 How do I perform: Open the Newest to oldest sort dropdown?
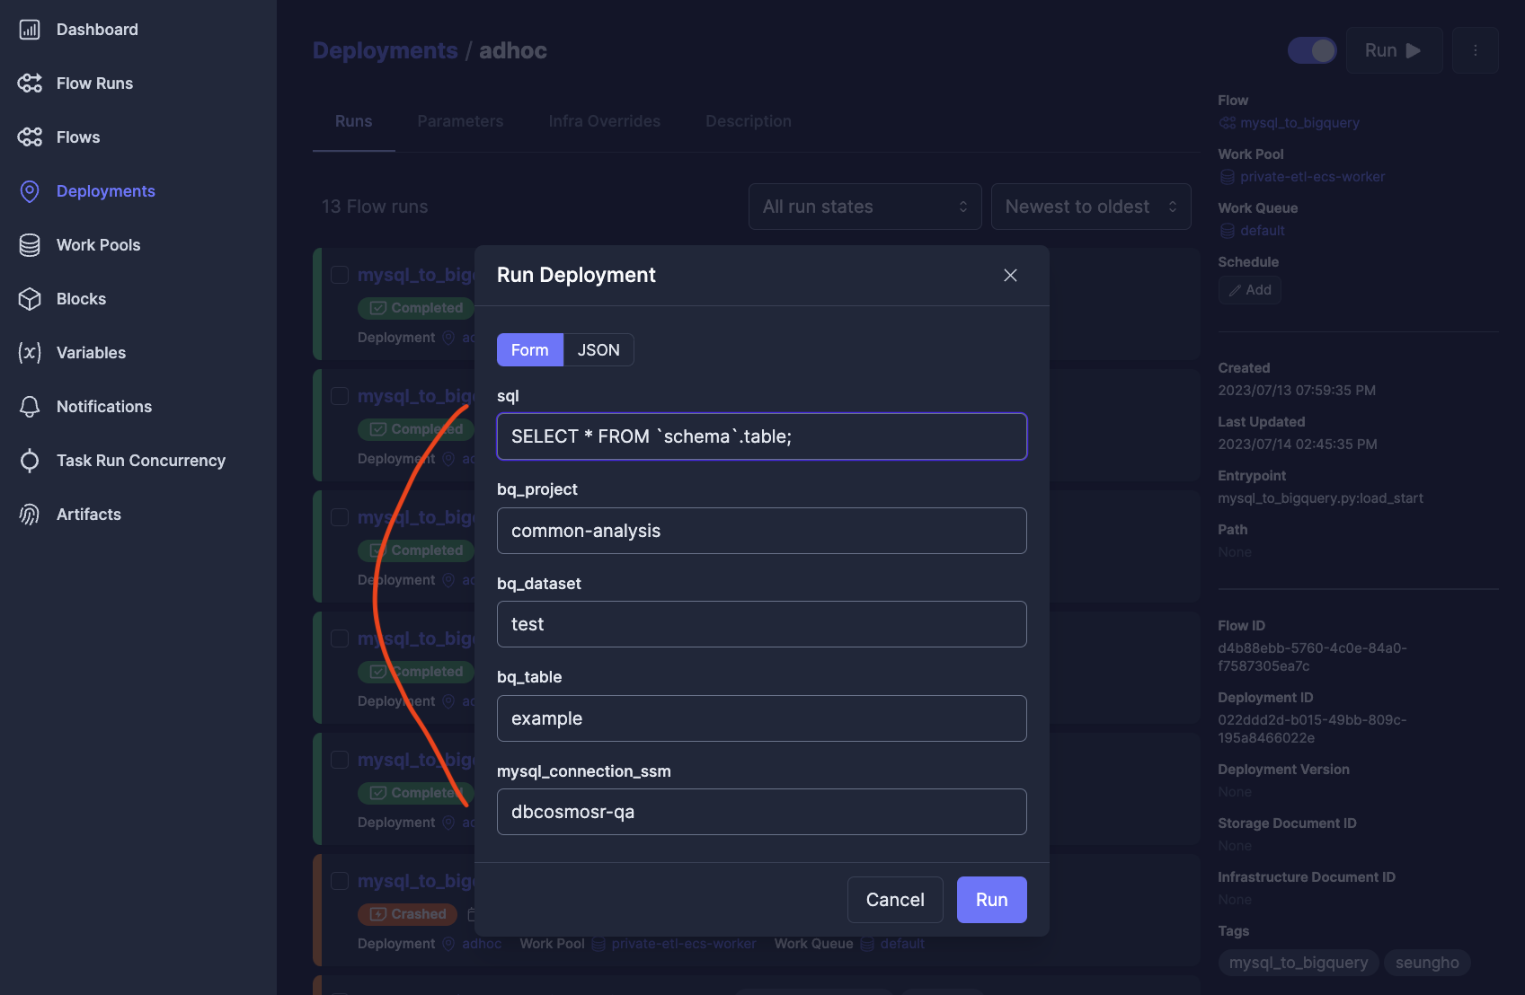(x=1091, y=207)
